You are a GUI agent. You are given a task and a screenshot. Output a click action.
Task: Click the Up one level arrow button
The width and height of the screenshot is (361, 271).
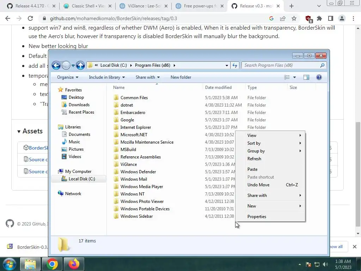coord(80,65)
